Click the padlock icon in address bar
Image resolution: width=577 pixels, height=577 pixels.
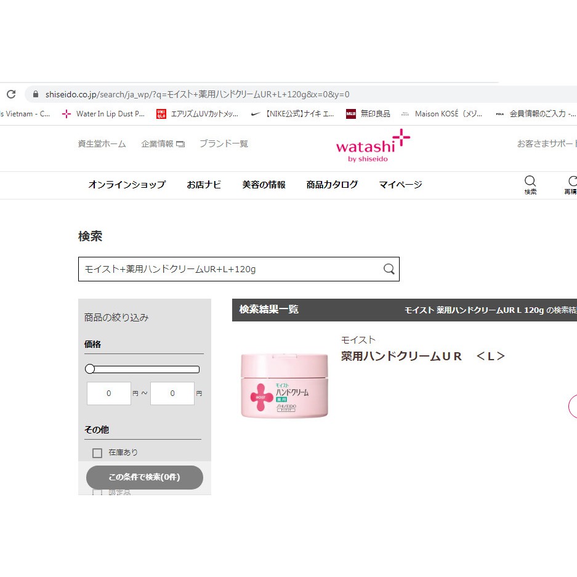[x=35, y=94]
